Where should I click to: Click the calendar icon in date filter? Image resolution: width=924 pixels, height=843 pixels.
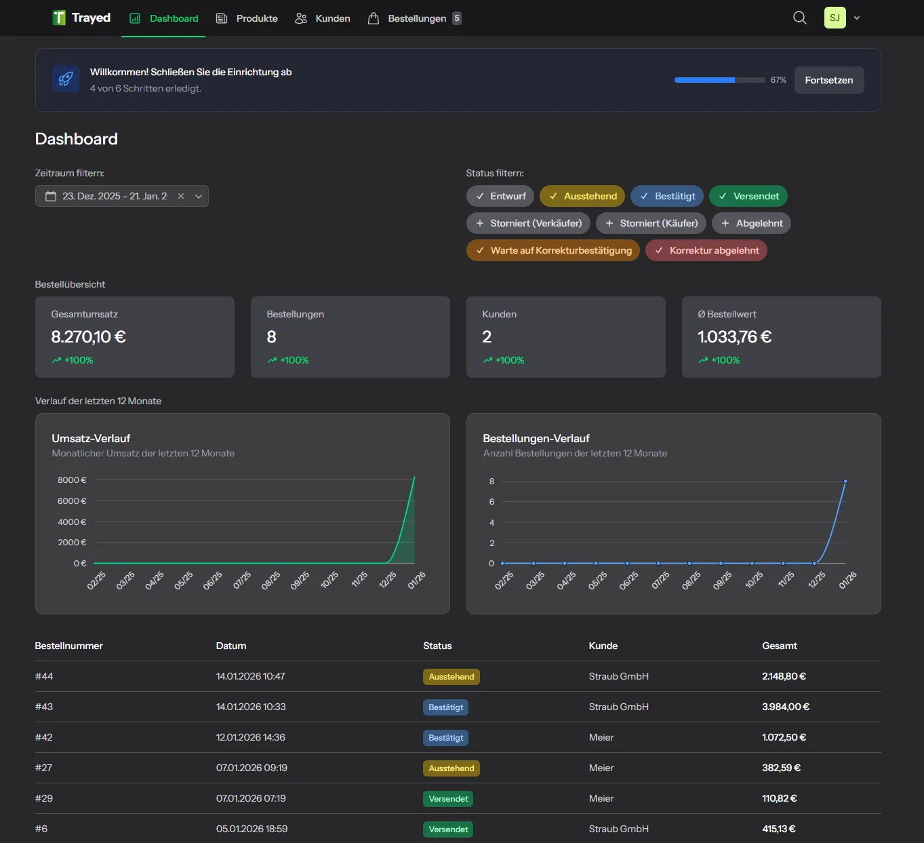pyautogui.click(x=51, y=196)
